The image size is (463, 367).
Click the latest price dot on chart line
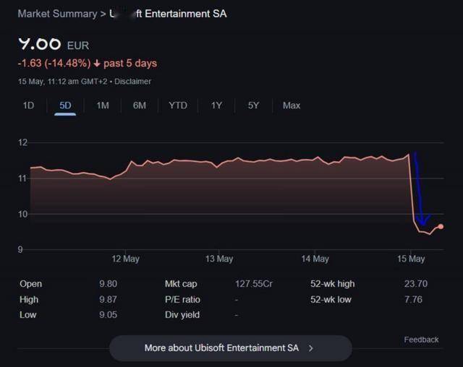click(441, 226)
